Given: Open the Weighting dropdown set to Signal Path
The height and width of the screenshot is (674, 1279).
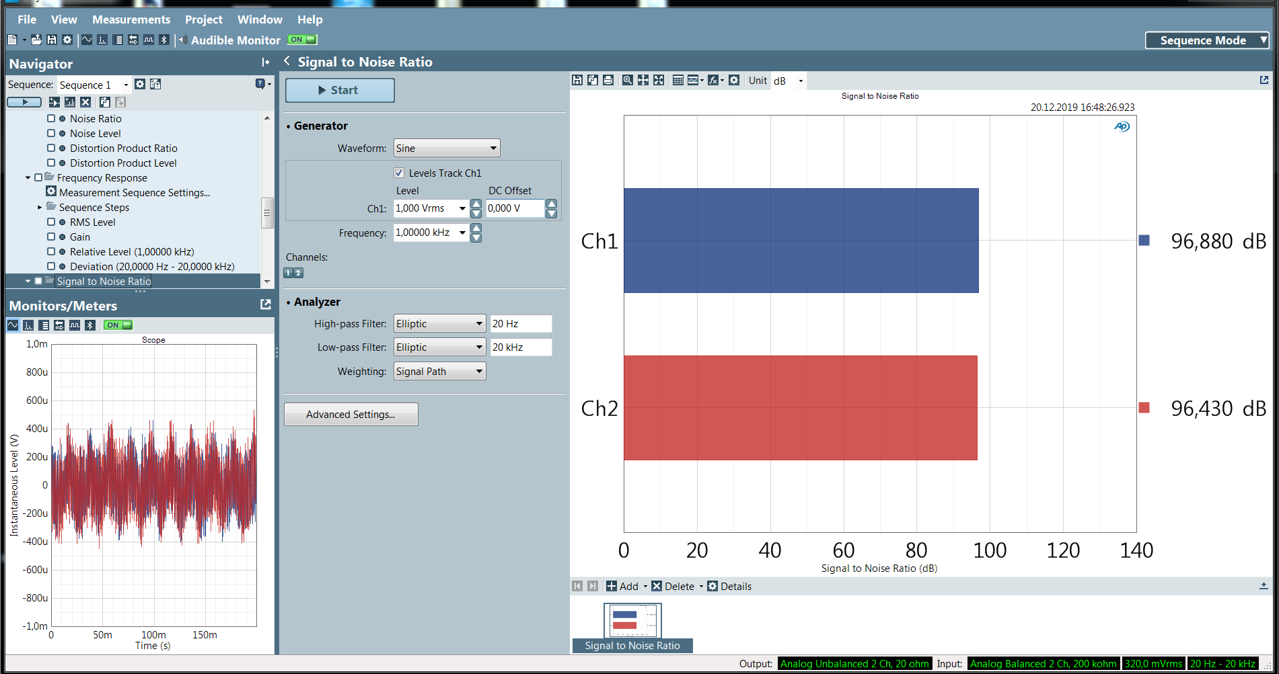Looking at the screenshot, I should 439,372.
